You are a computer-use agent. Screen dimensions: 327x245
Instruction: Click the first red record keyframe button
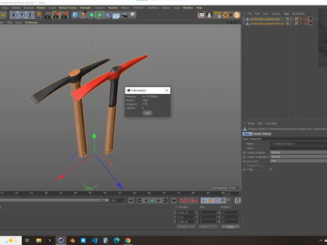pyautogui.click(x=182, y=201)
